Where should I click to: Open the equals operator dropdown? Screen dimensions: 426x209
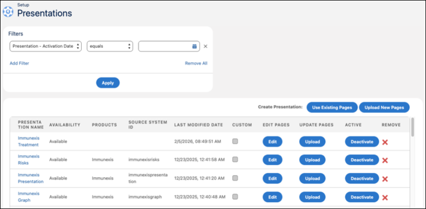tap(110, 46)
